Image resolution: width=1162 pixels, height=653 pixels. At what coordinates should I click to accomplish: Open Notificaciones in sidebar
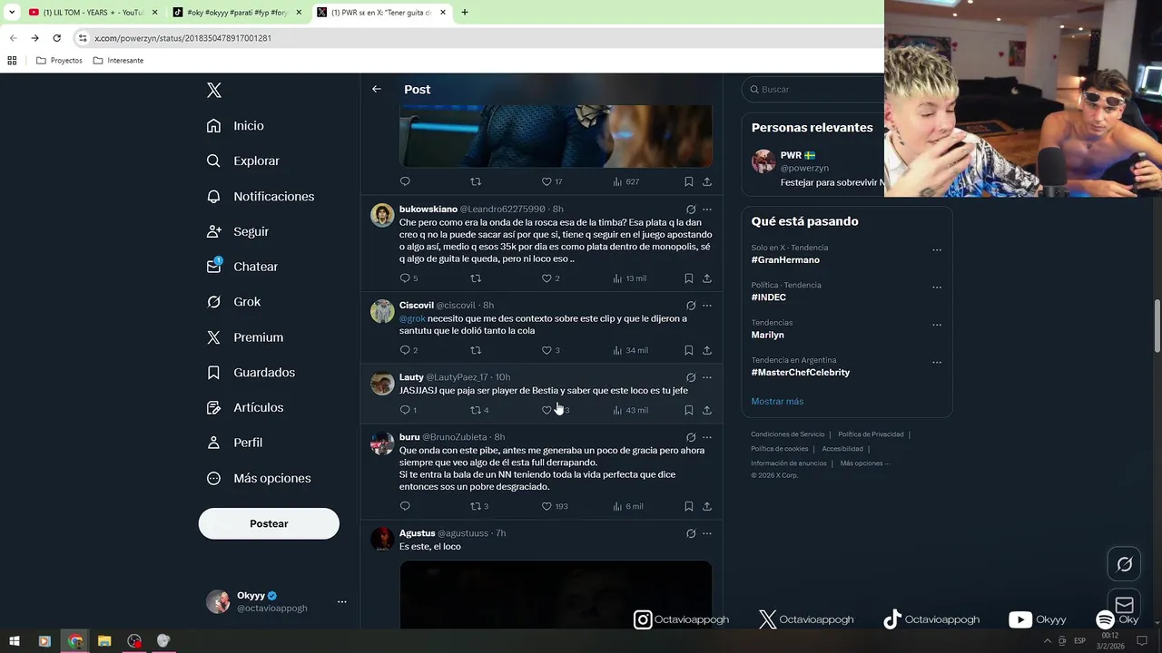[261, 196]
